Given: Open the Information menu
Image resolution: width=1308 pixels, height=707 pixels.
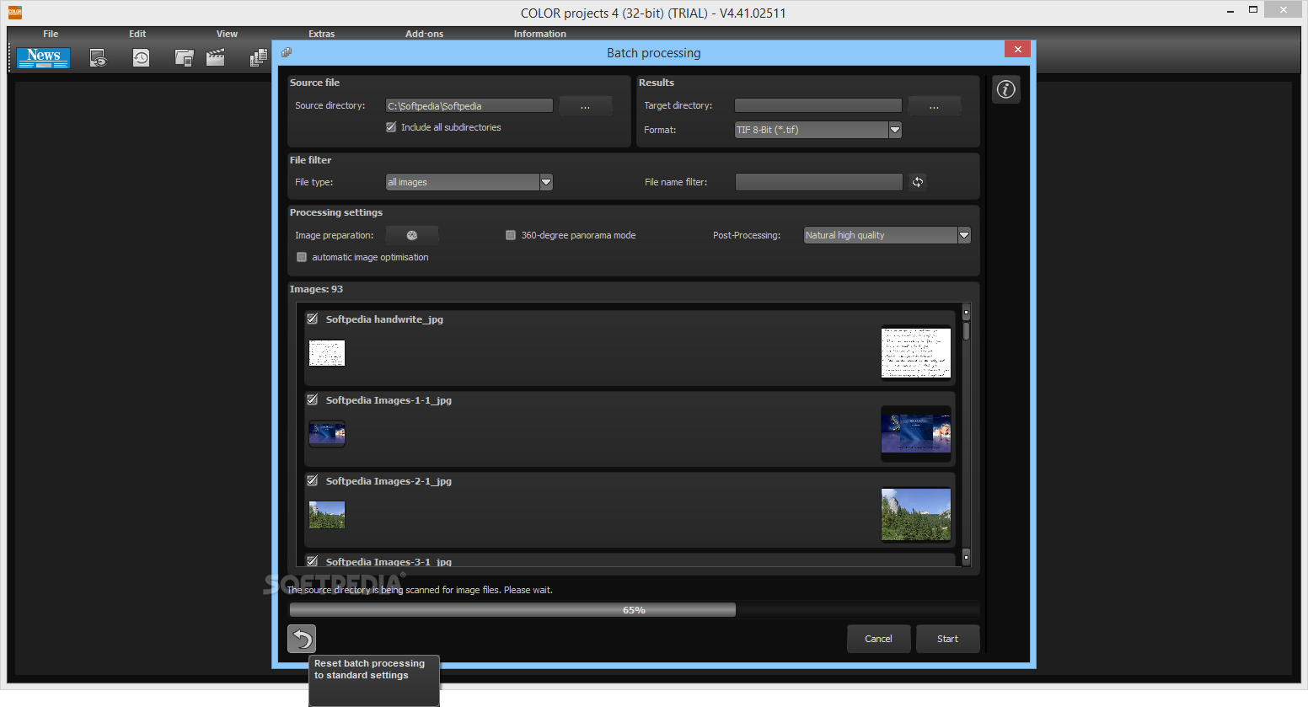Looking at the screenshot, I should 540,34.
